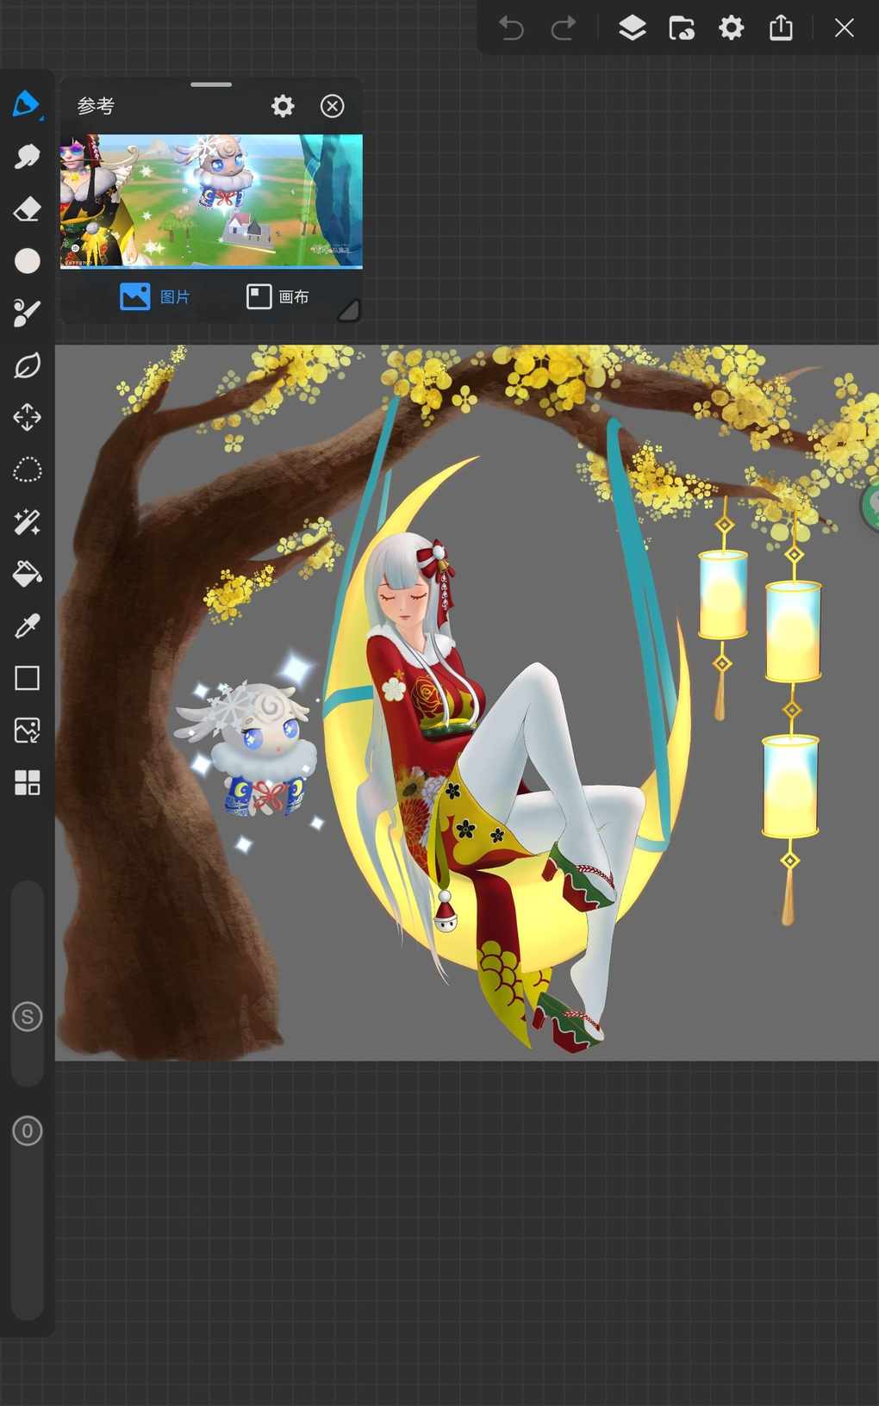Screen dimensions: 879x1406
Task: Select the eraser tool
Action: (27, 208)
